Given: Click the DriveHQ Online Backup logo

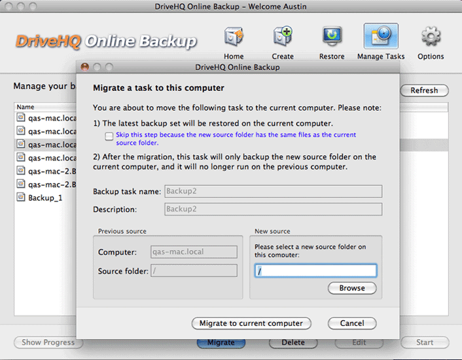Looking at the screenshot, I should click(106, 42).
